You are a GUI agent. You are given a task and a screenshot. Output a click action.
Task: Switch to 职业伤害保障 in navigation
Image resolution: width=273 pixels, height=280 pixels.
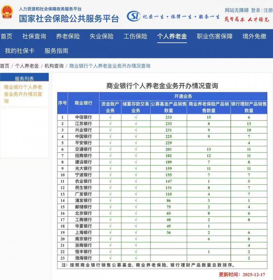pyautogui.click(x=215, y=37)
